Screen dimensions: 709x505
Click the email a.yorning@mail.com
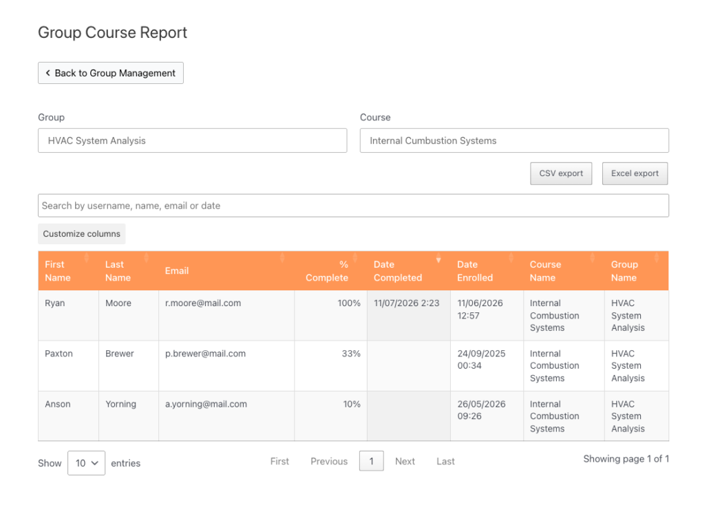click(x=207, y=404)
